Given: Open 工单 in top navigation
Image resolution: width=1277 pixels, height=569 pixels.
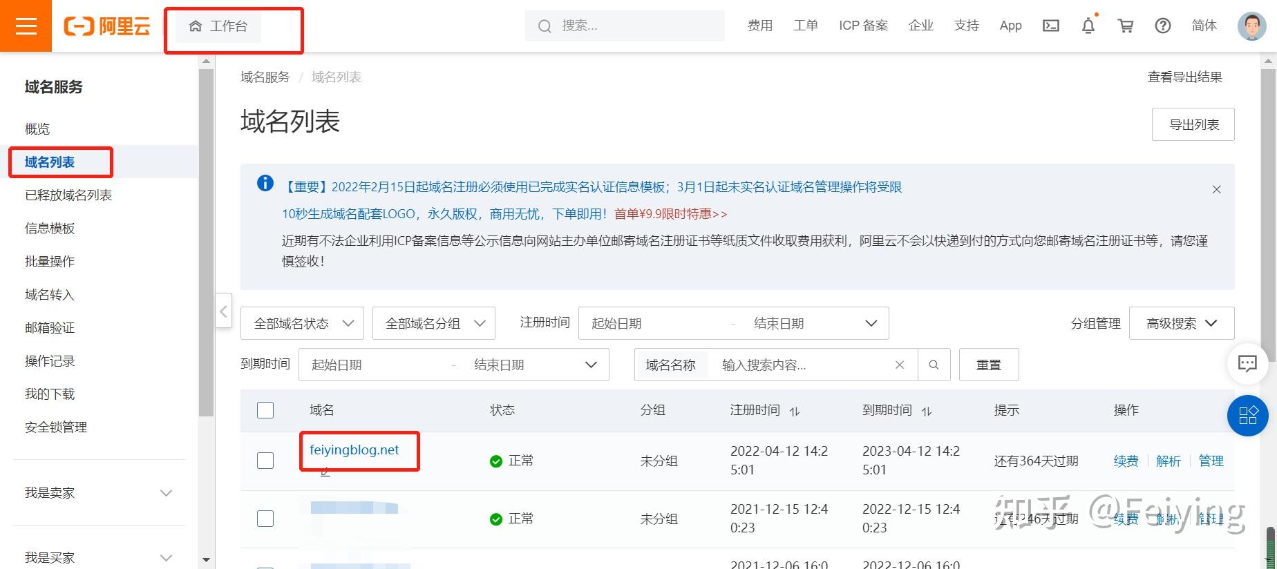Looking at the screenshot, I should [x=806, y=26].
